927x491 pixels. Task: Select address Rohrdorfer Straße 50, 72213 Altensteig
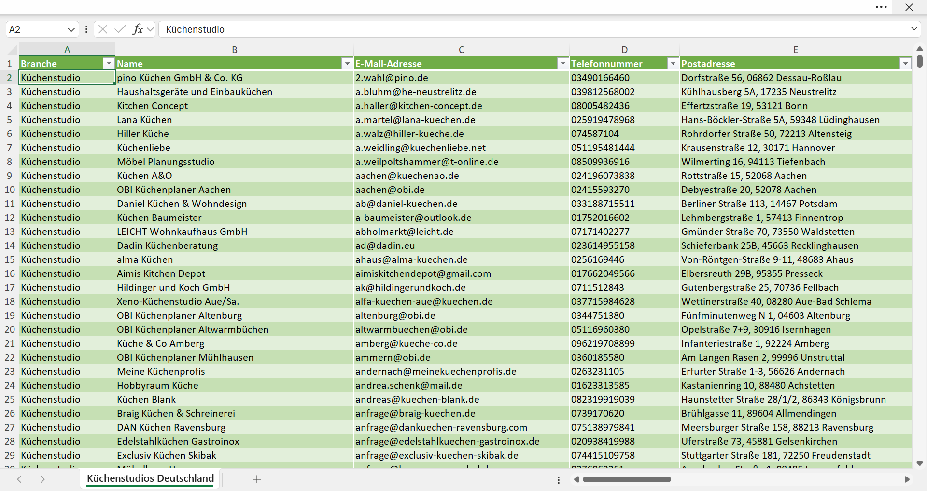click(x=796, y=134)
